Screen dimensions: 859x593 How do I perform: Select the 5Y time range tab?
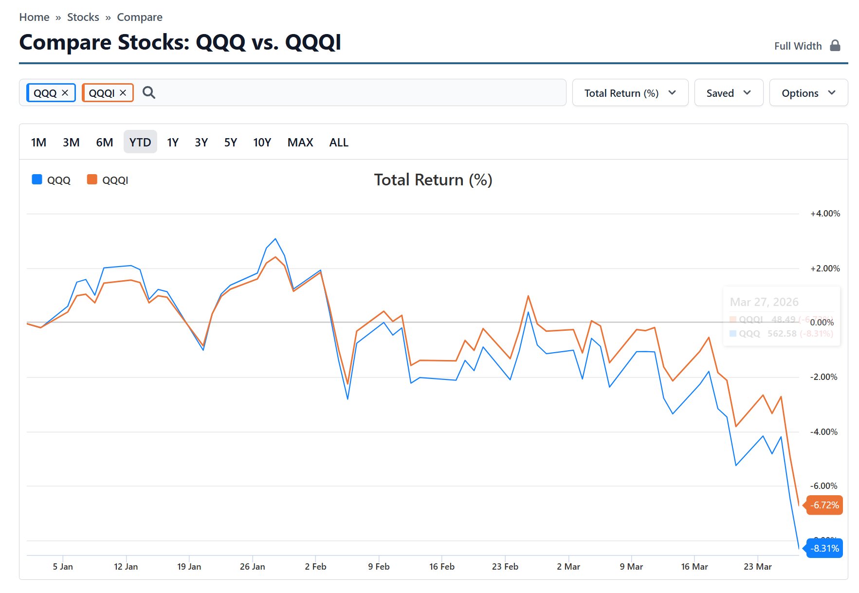(230, 143)
